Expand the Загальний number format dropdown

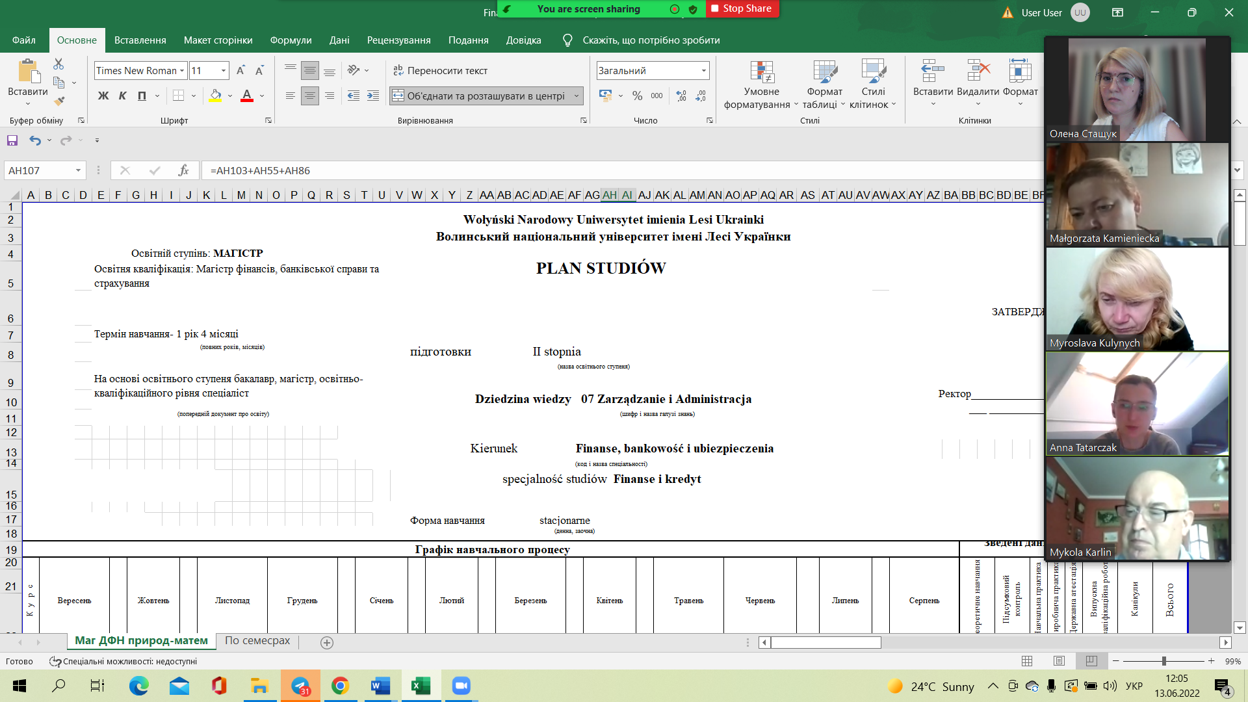click(x=703, y=70)
